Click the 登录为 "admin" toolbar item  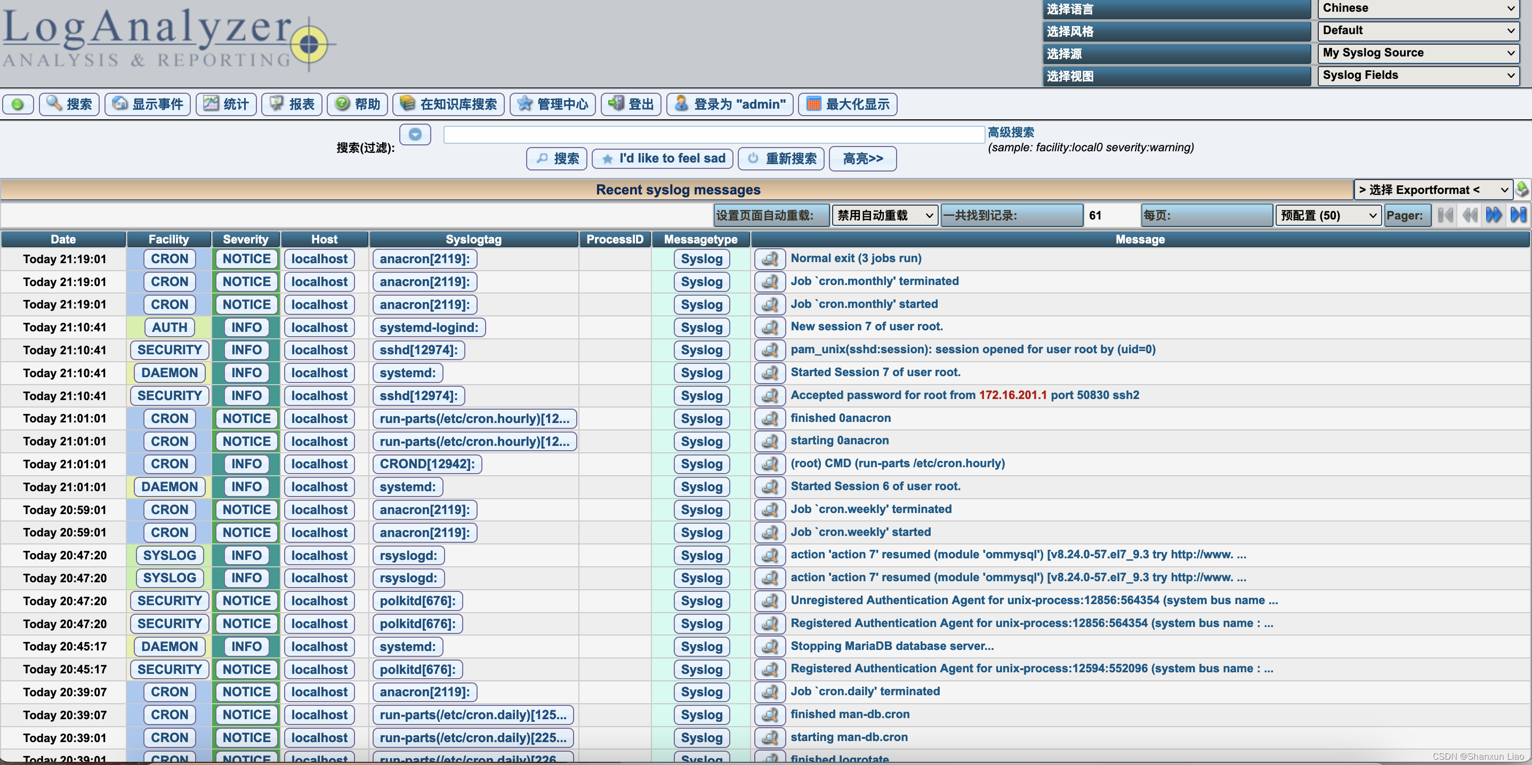(730, 104)
